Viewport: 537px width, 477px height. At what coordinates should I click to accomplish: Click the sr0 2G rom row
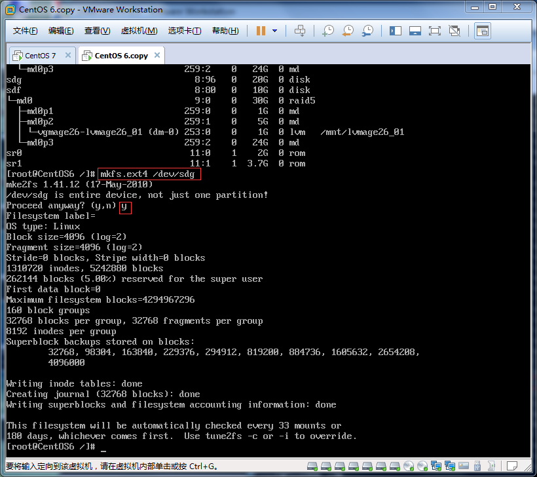coord(156,153)
